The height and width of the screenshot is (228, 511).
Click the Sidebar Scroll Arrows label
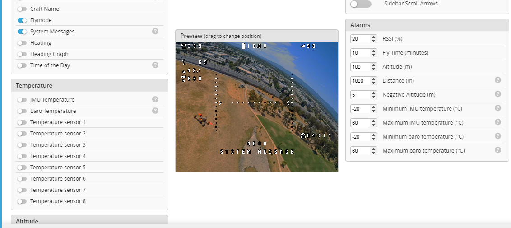pos(411,4)
